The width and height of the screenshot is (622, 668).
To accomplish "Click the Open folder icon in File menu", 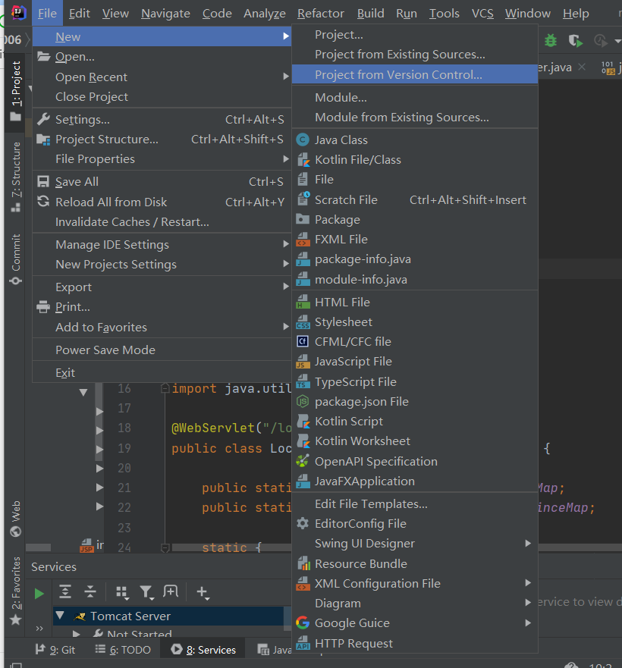I will (x=43, y=56).
